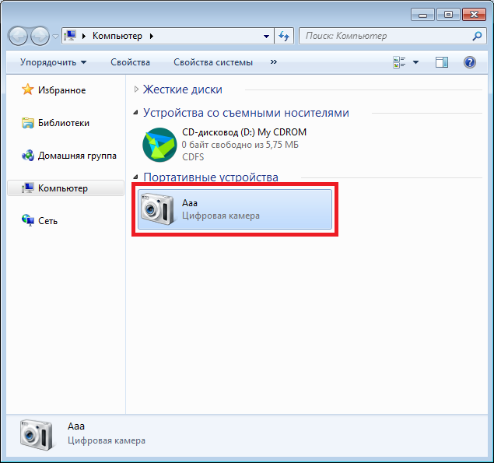This screenshot has width=494, height=463.
Task: Expand arrow after Компьютер in address breadcrumb
Action: (152, 37)
